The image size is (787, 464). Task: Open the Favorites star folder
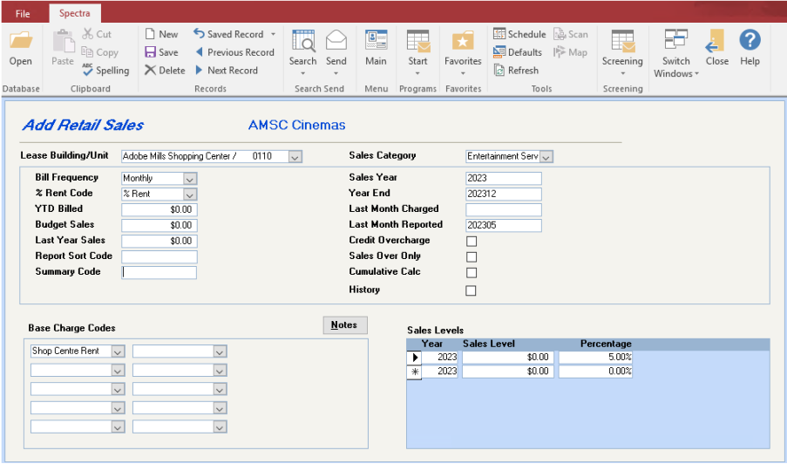pyautogui.click(x=463, y=41)
